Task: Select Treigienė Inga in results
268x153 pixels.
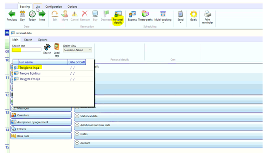Action: coord(29,68)
